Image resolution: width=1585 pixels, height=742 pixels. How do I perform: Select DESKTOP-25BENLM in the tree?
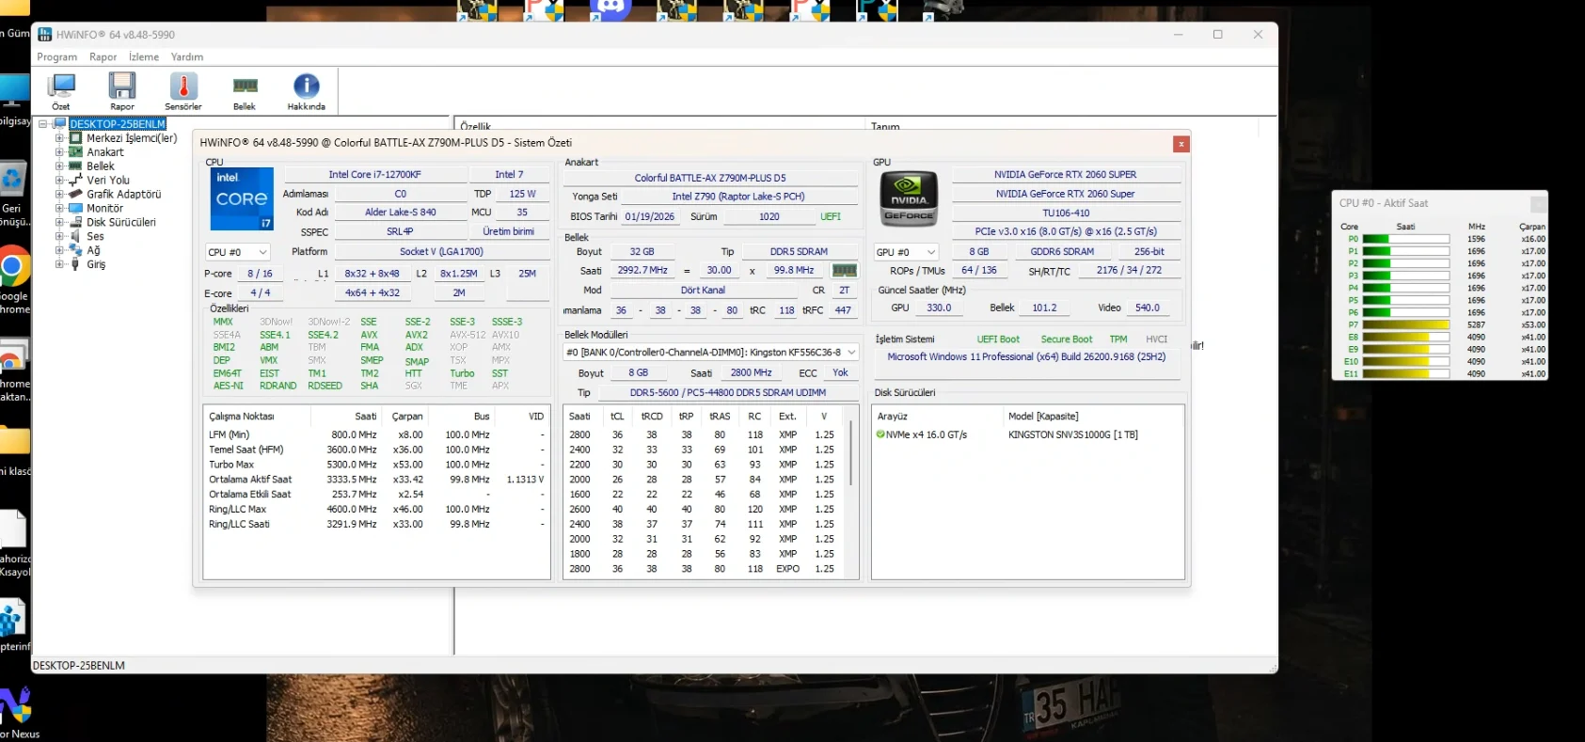pyautogui.click(x=118, y=124)
